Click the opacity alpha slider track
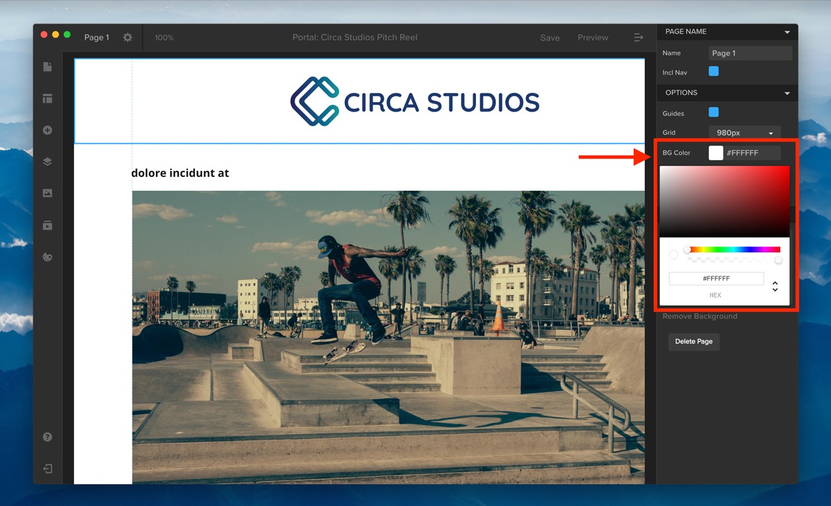The width and height of the screenshot is (831, 506). point(734,259)
